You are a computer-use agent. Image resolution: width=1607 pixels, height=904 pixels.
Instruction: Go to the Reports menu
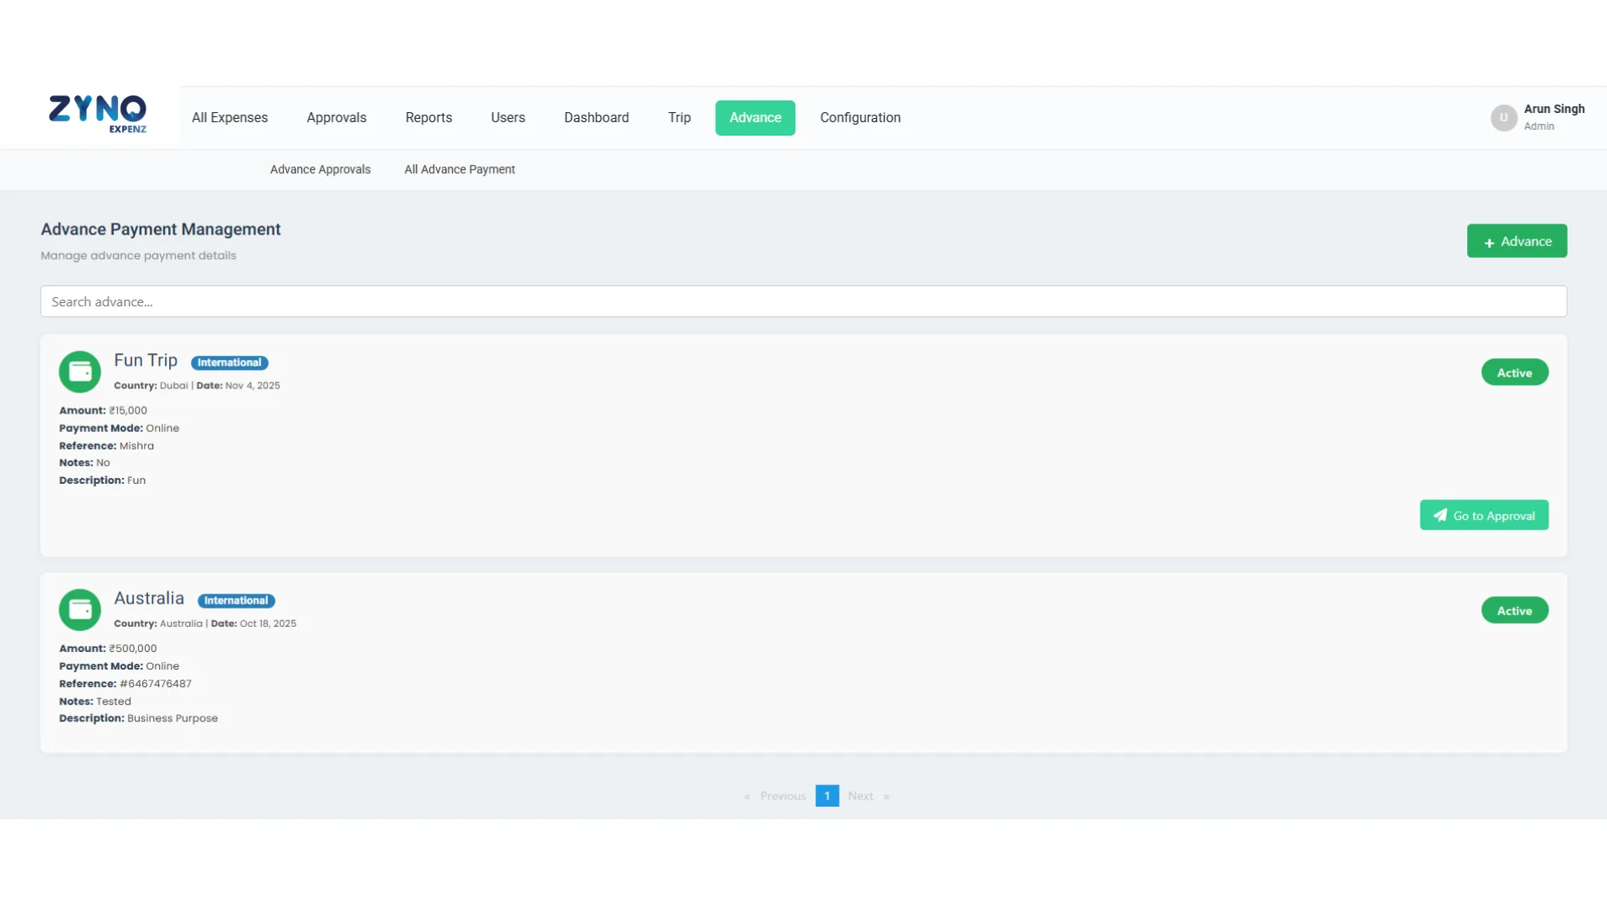(x=429, y=118)
